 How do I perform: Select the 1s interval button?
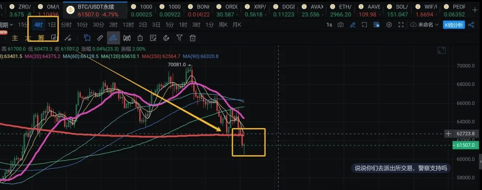click(x=329, y=25)
